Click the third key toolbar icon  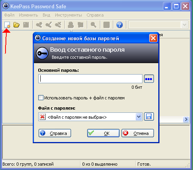coord(58,25)
